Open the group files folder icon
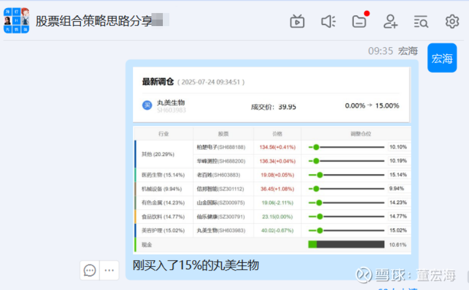The width and height of the screenshot is (469, 290). (x=359, y=22)
